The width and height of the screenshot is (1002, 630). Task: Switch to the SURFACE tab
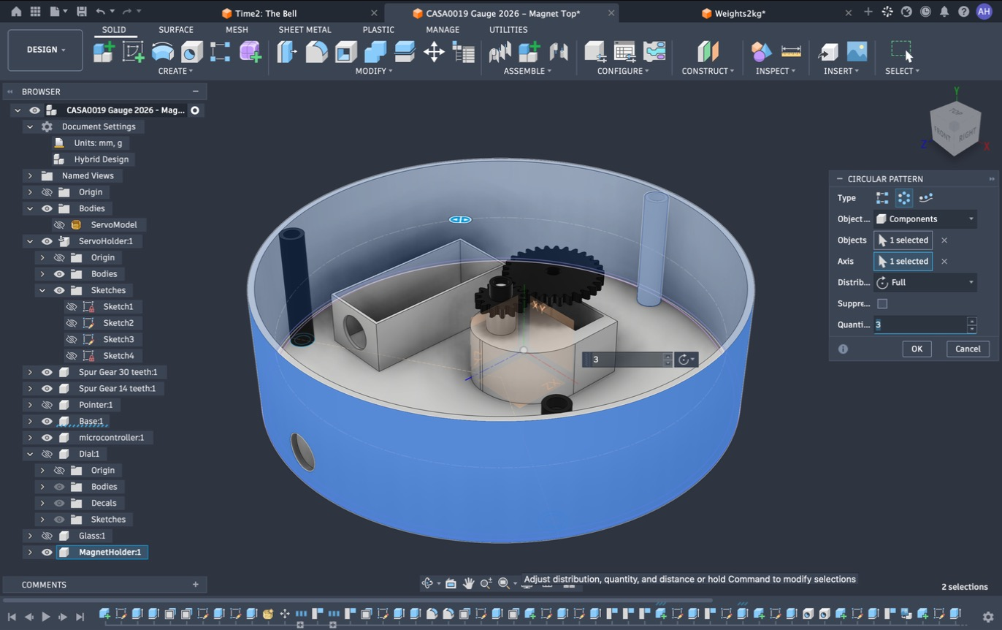coord(176,29)
